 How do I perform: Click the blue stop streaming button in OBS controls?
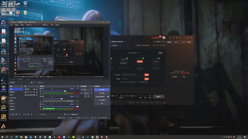(102, 90)
